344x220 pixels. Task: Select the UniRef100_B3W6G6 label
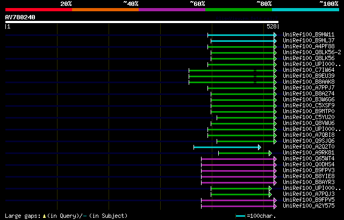[x=309, y=100]
